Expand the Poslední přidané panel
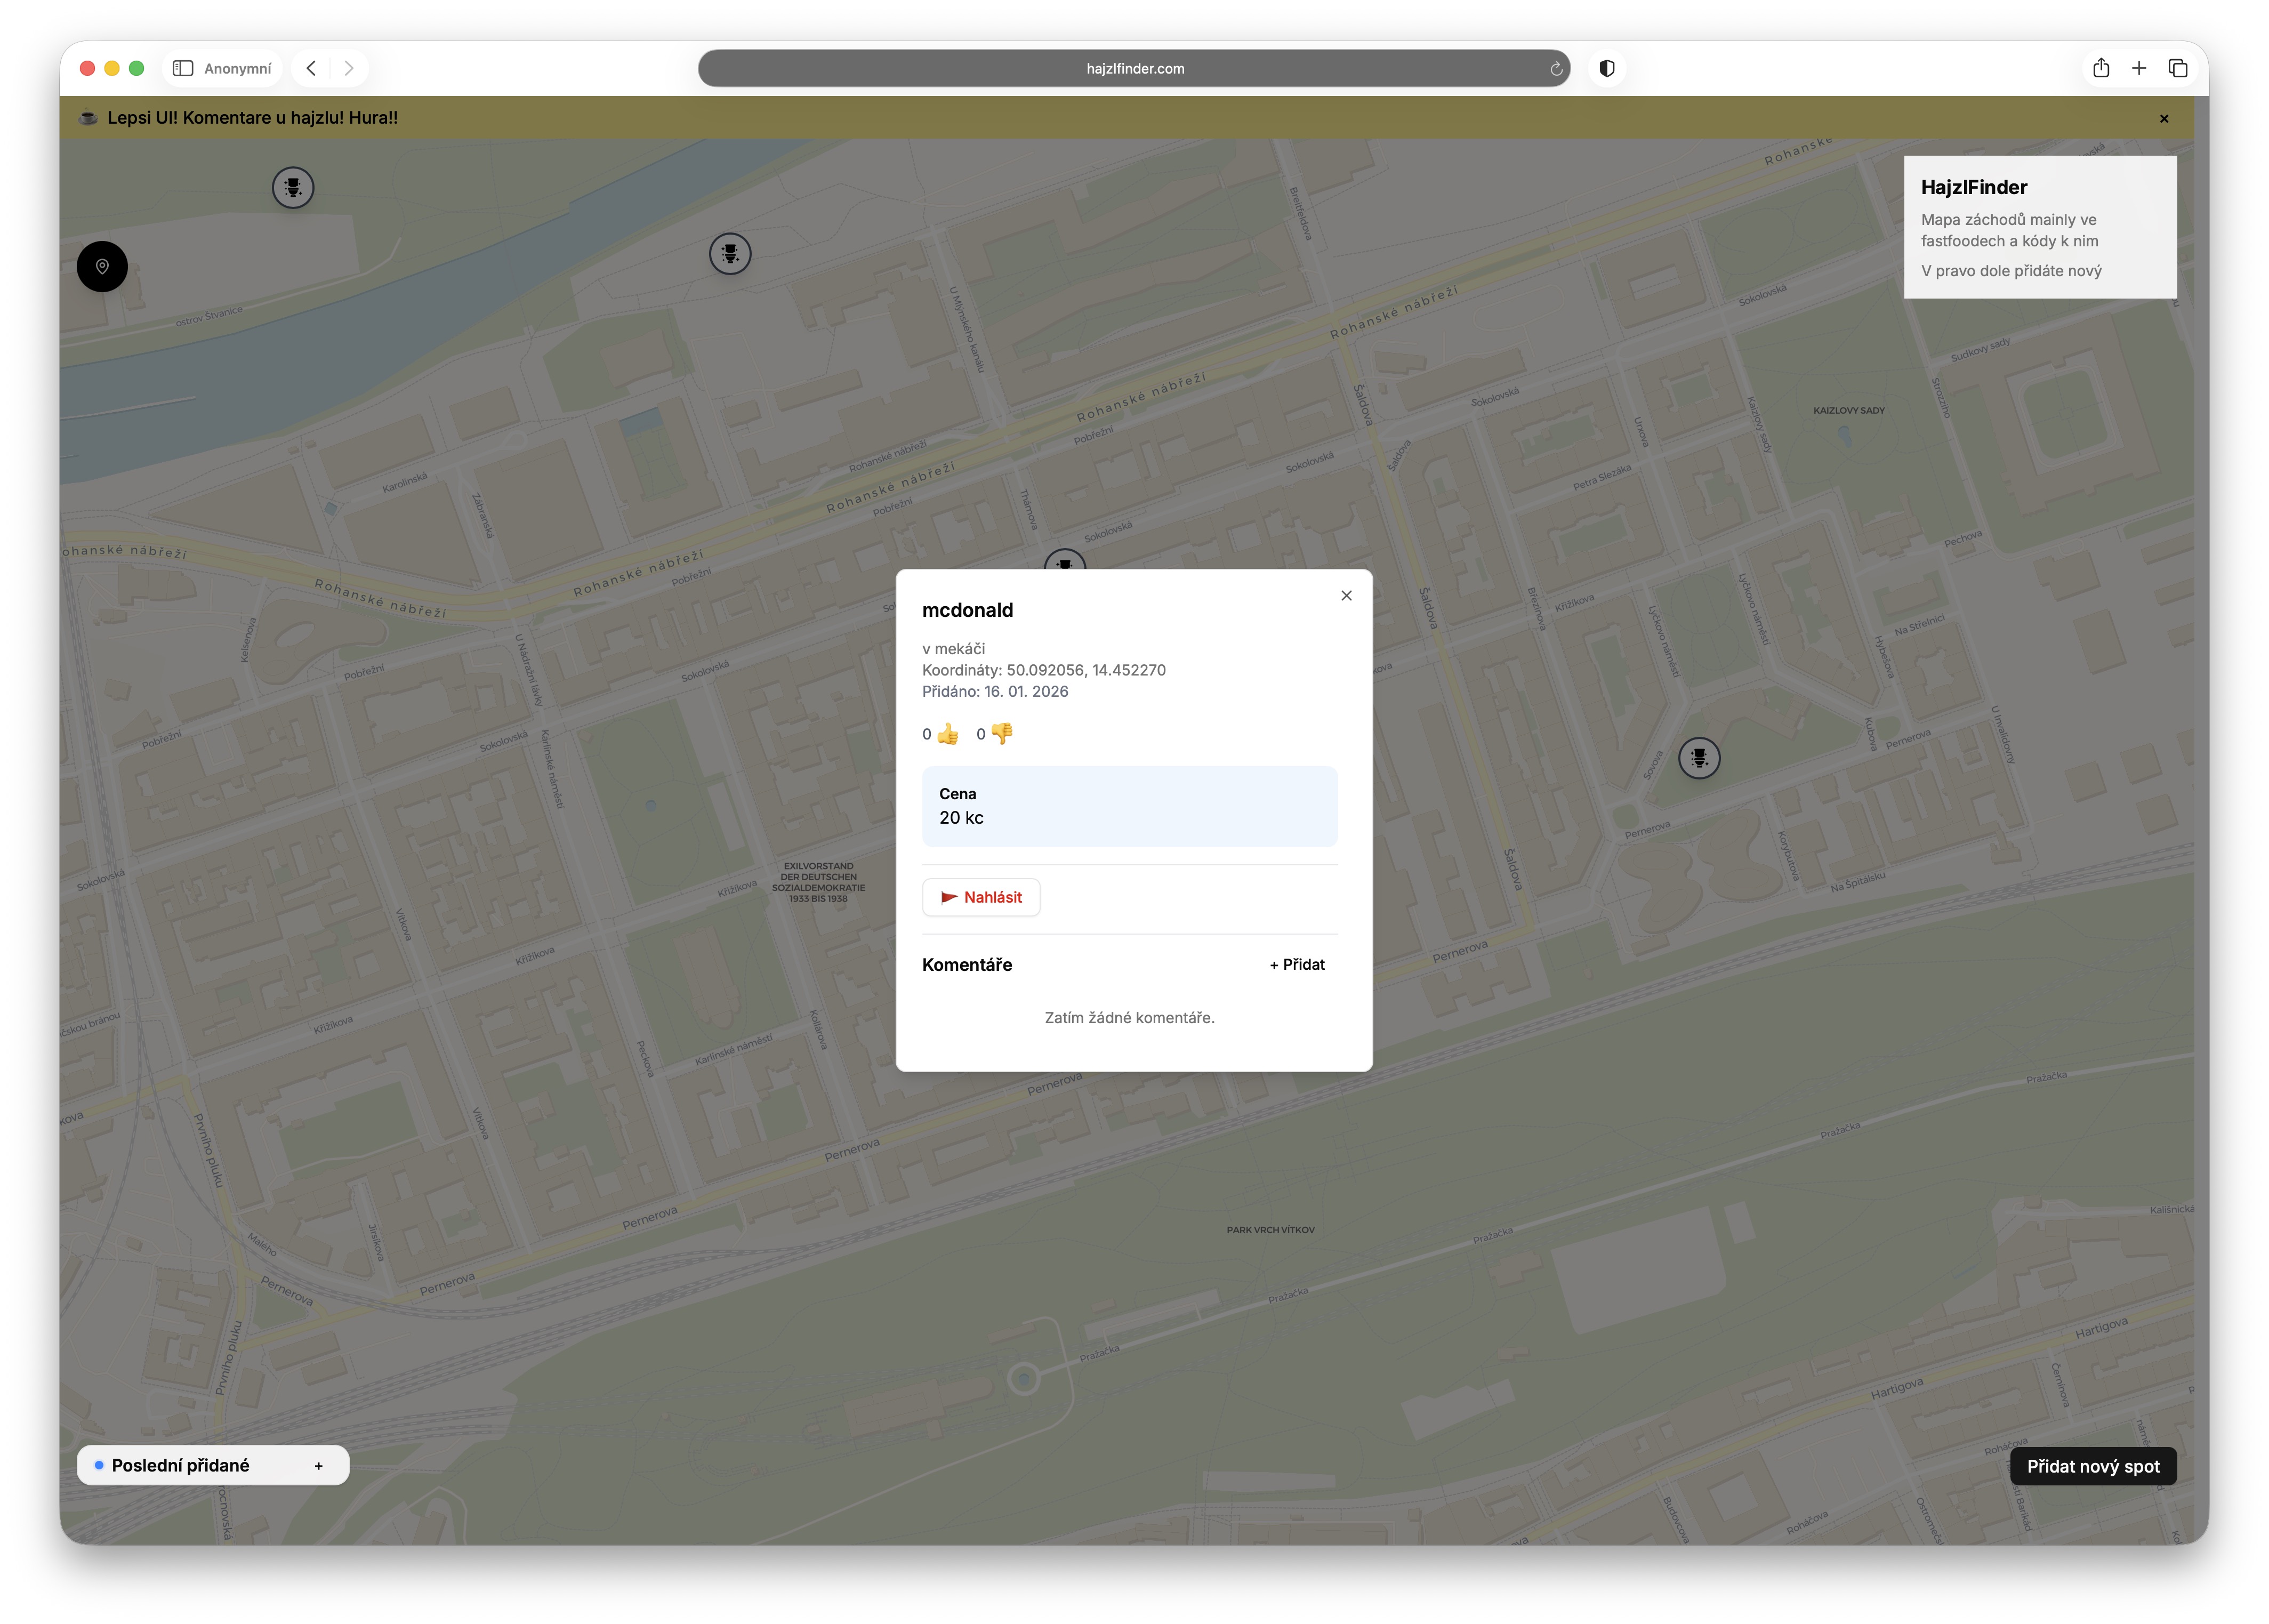The image size is (2269, 1624). click(318, 1466)
